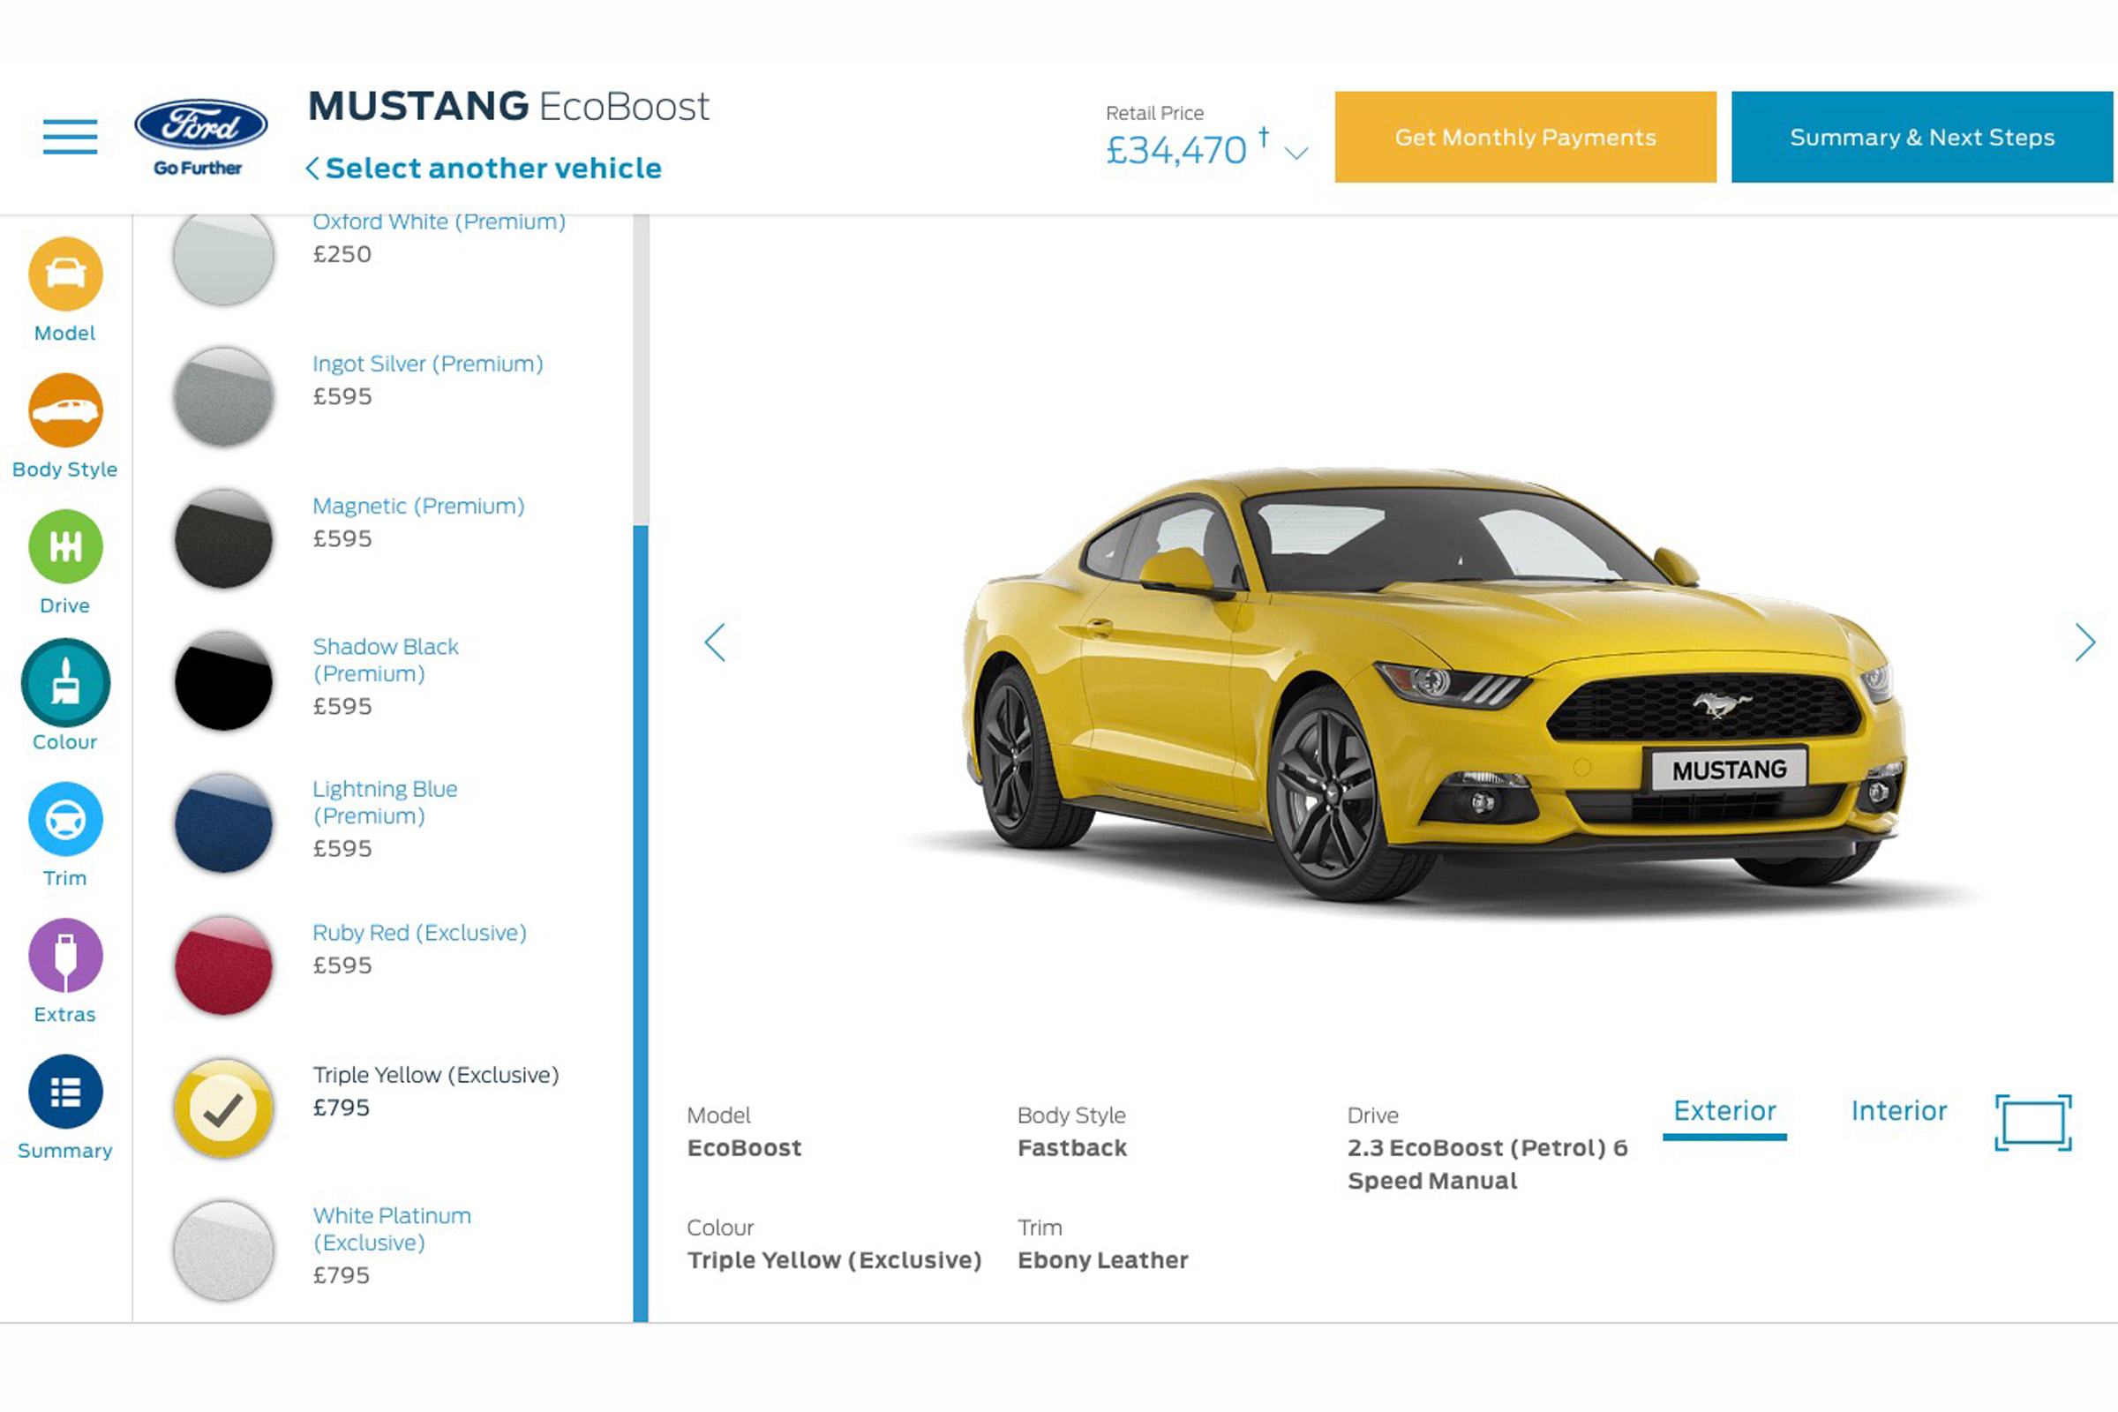The width and height of the screenshot is (2118, 1412).
Task: Click the retail price £34,470
Action: tap(1176, 150)
